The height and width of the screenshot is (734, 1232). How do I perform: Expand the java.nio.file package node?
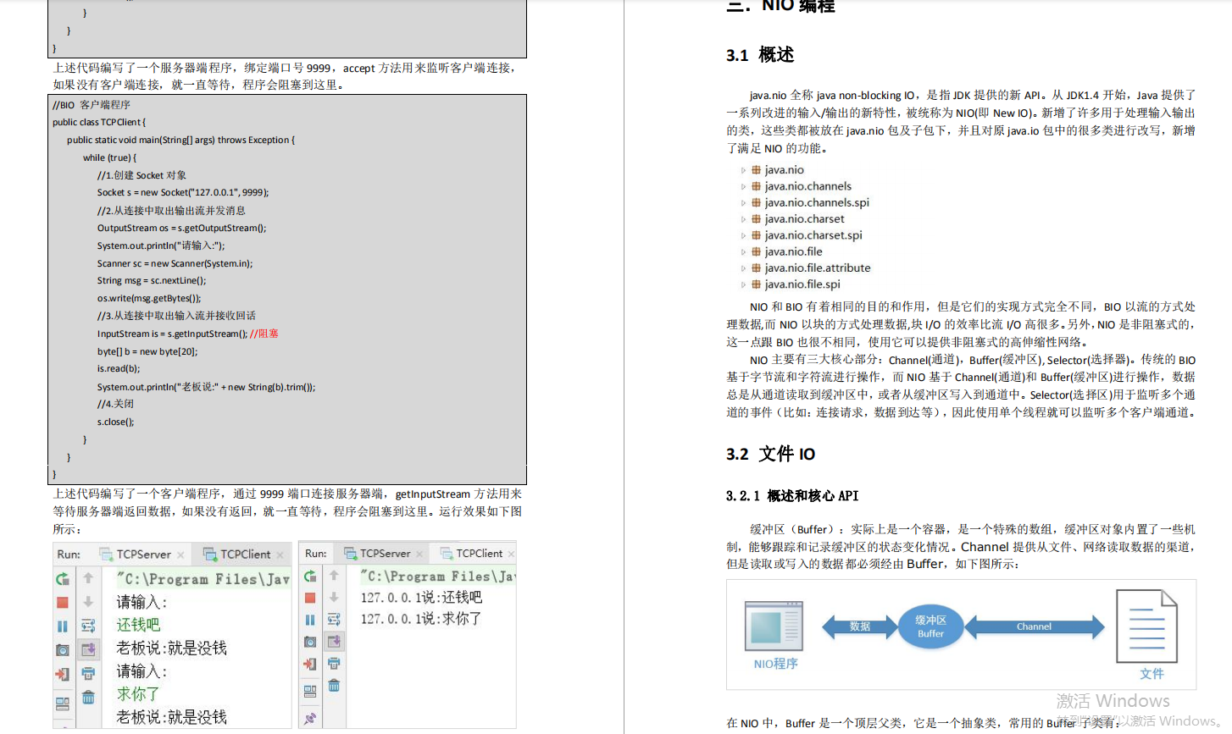[x=744, y=252]
